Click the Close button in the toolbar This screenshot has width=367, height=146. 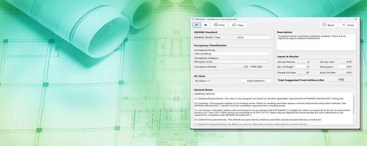click(x=348, y=25)
